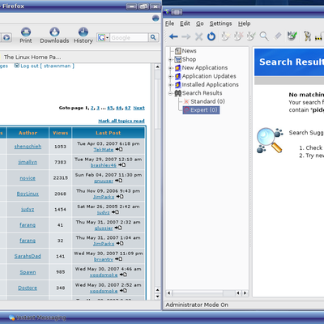Select Installed Applications in the CNR tree

click(x=210, y=84)
